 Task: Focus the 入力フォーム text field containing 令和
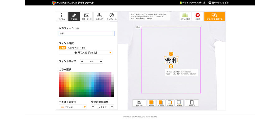pyautogui.click(x=86, y=33)
